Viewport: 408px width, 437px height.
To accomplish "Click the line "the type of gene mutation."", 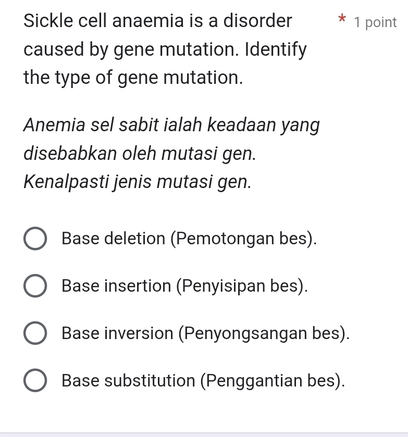I will click(134, 79).
